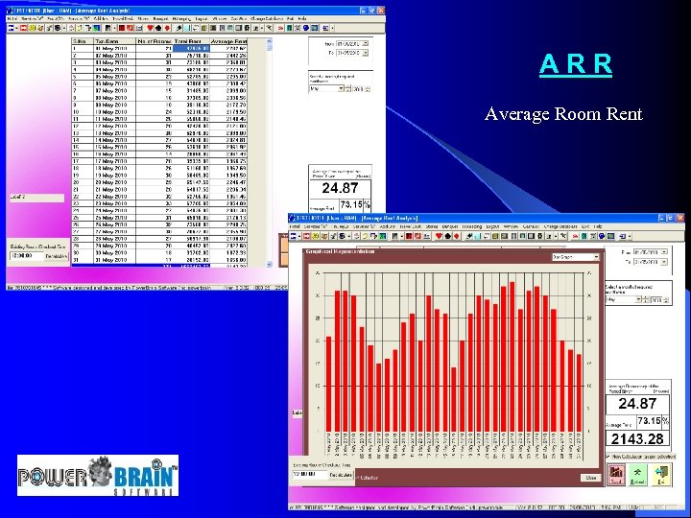Click red arrow icon in back window toolbar
The height and width of the screenshot is (518, 691).
point(24,28)
